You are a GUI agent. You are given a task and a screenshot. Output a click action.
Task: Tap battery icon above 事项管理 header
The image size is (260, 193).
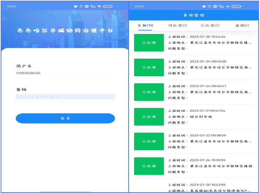(x=237, y=6)
